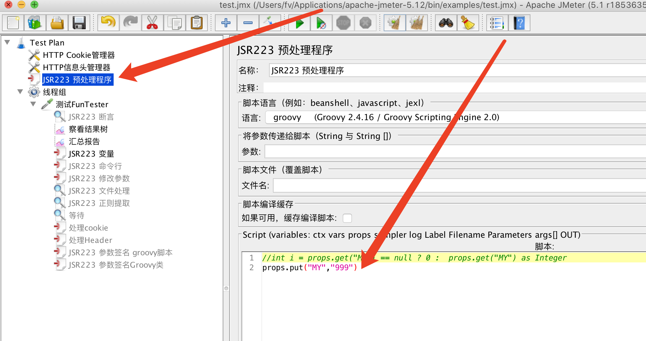
Task: Click the 注释 comment field
Action: [x=454, y=88]
